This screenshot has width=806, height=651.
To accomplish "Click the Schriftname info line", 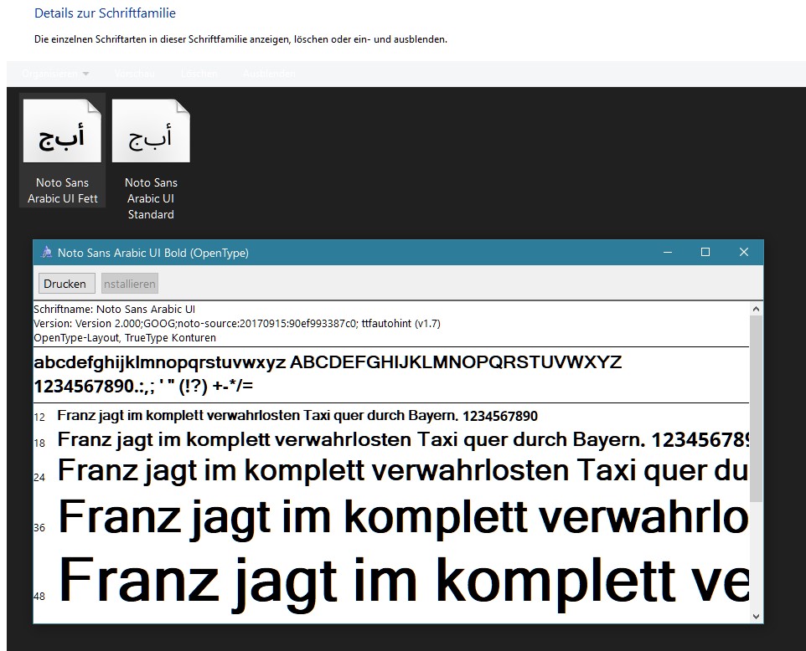I will click(114, 310).
